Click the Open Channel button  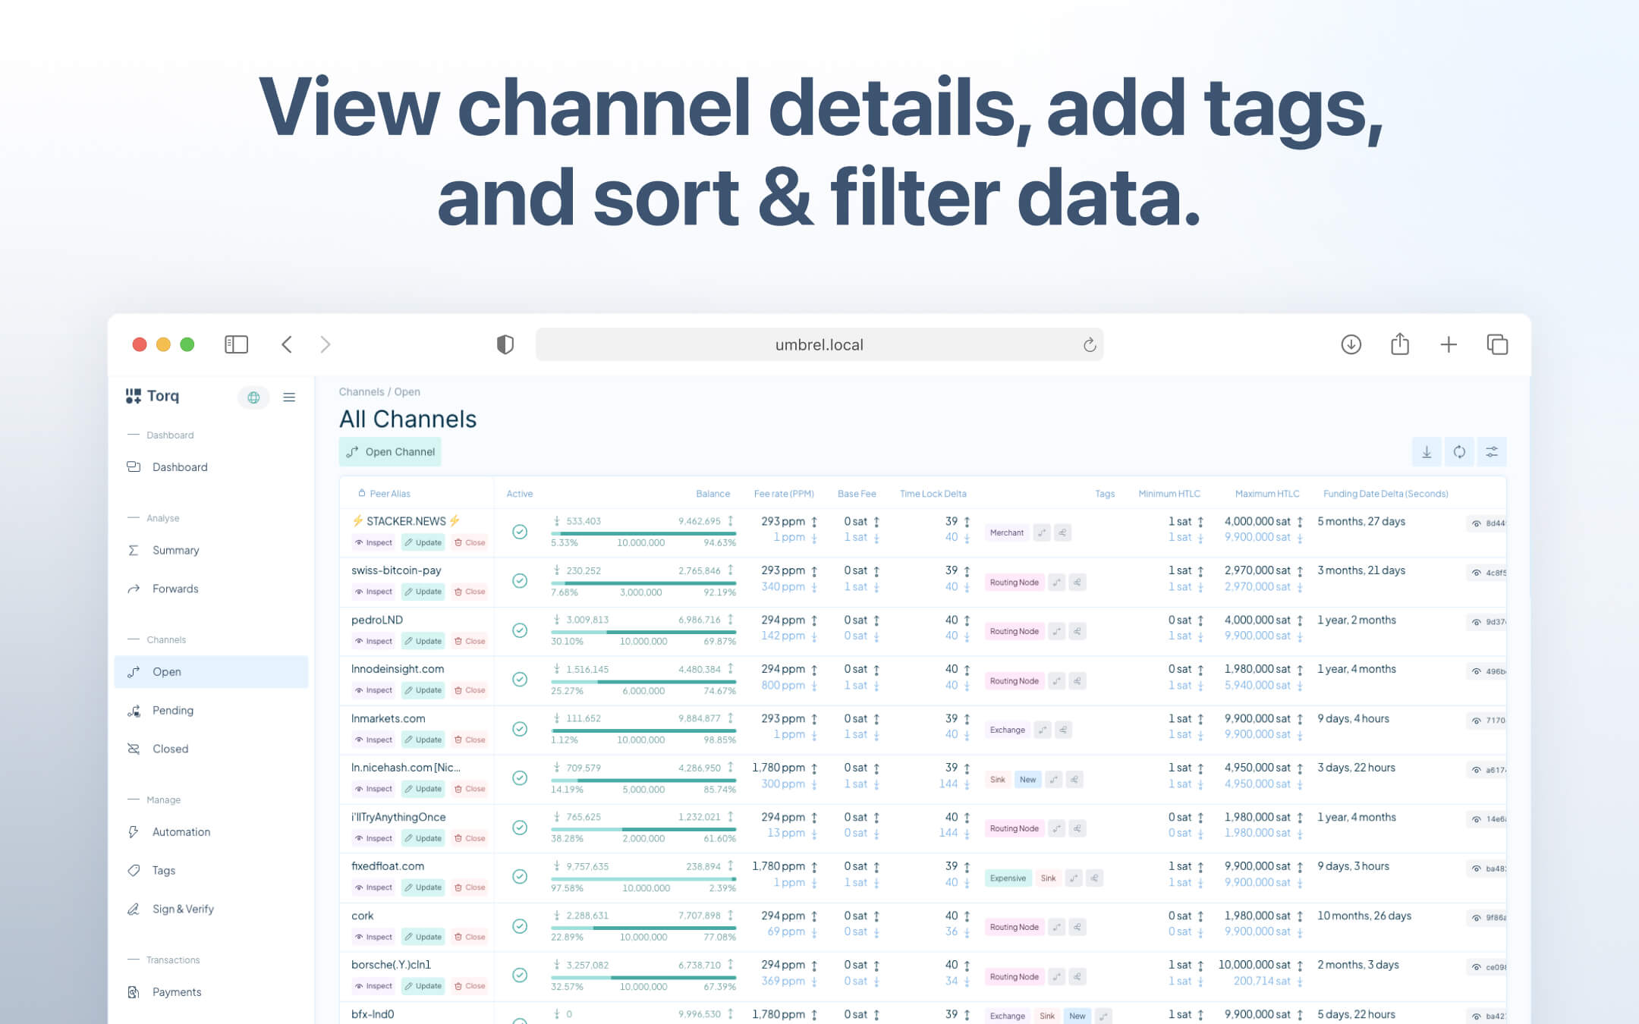point(390,452)
